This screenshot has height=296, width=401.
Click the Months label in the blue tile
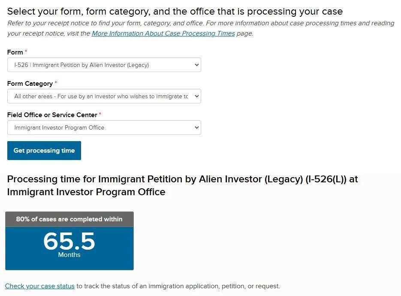tap(69, 255)
